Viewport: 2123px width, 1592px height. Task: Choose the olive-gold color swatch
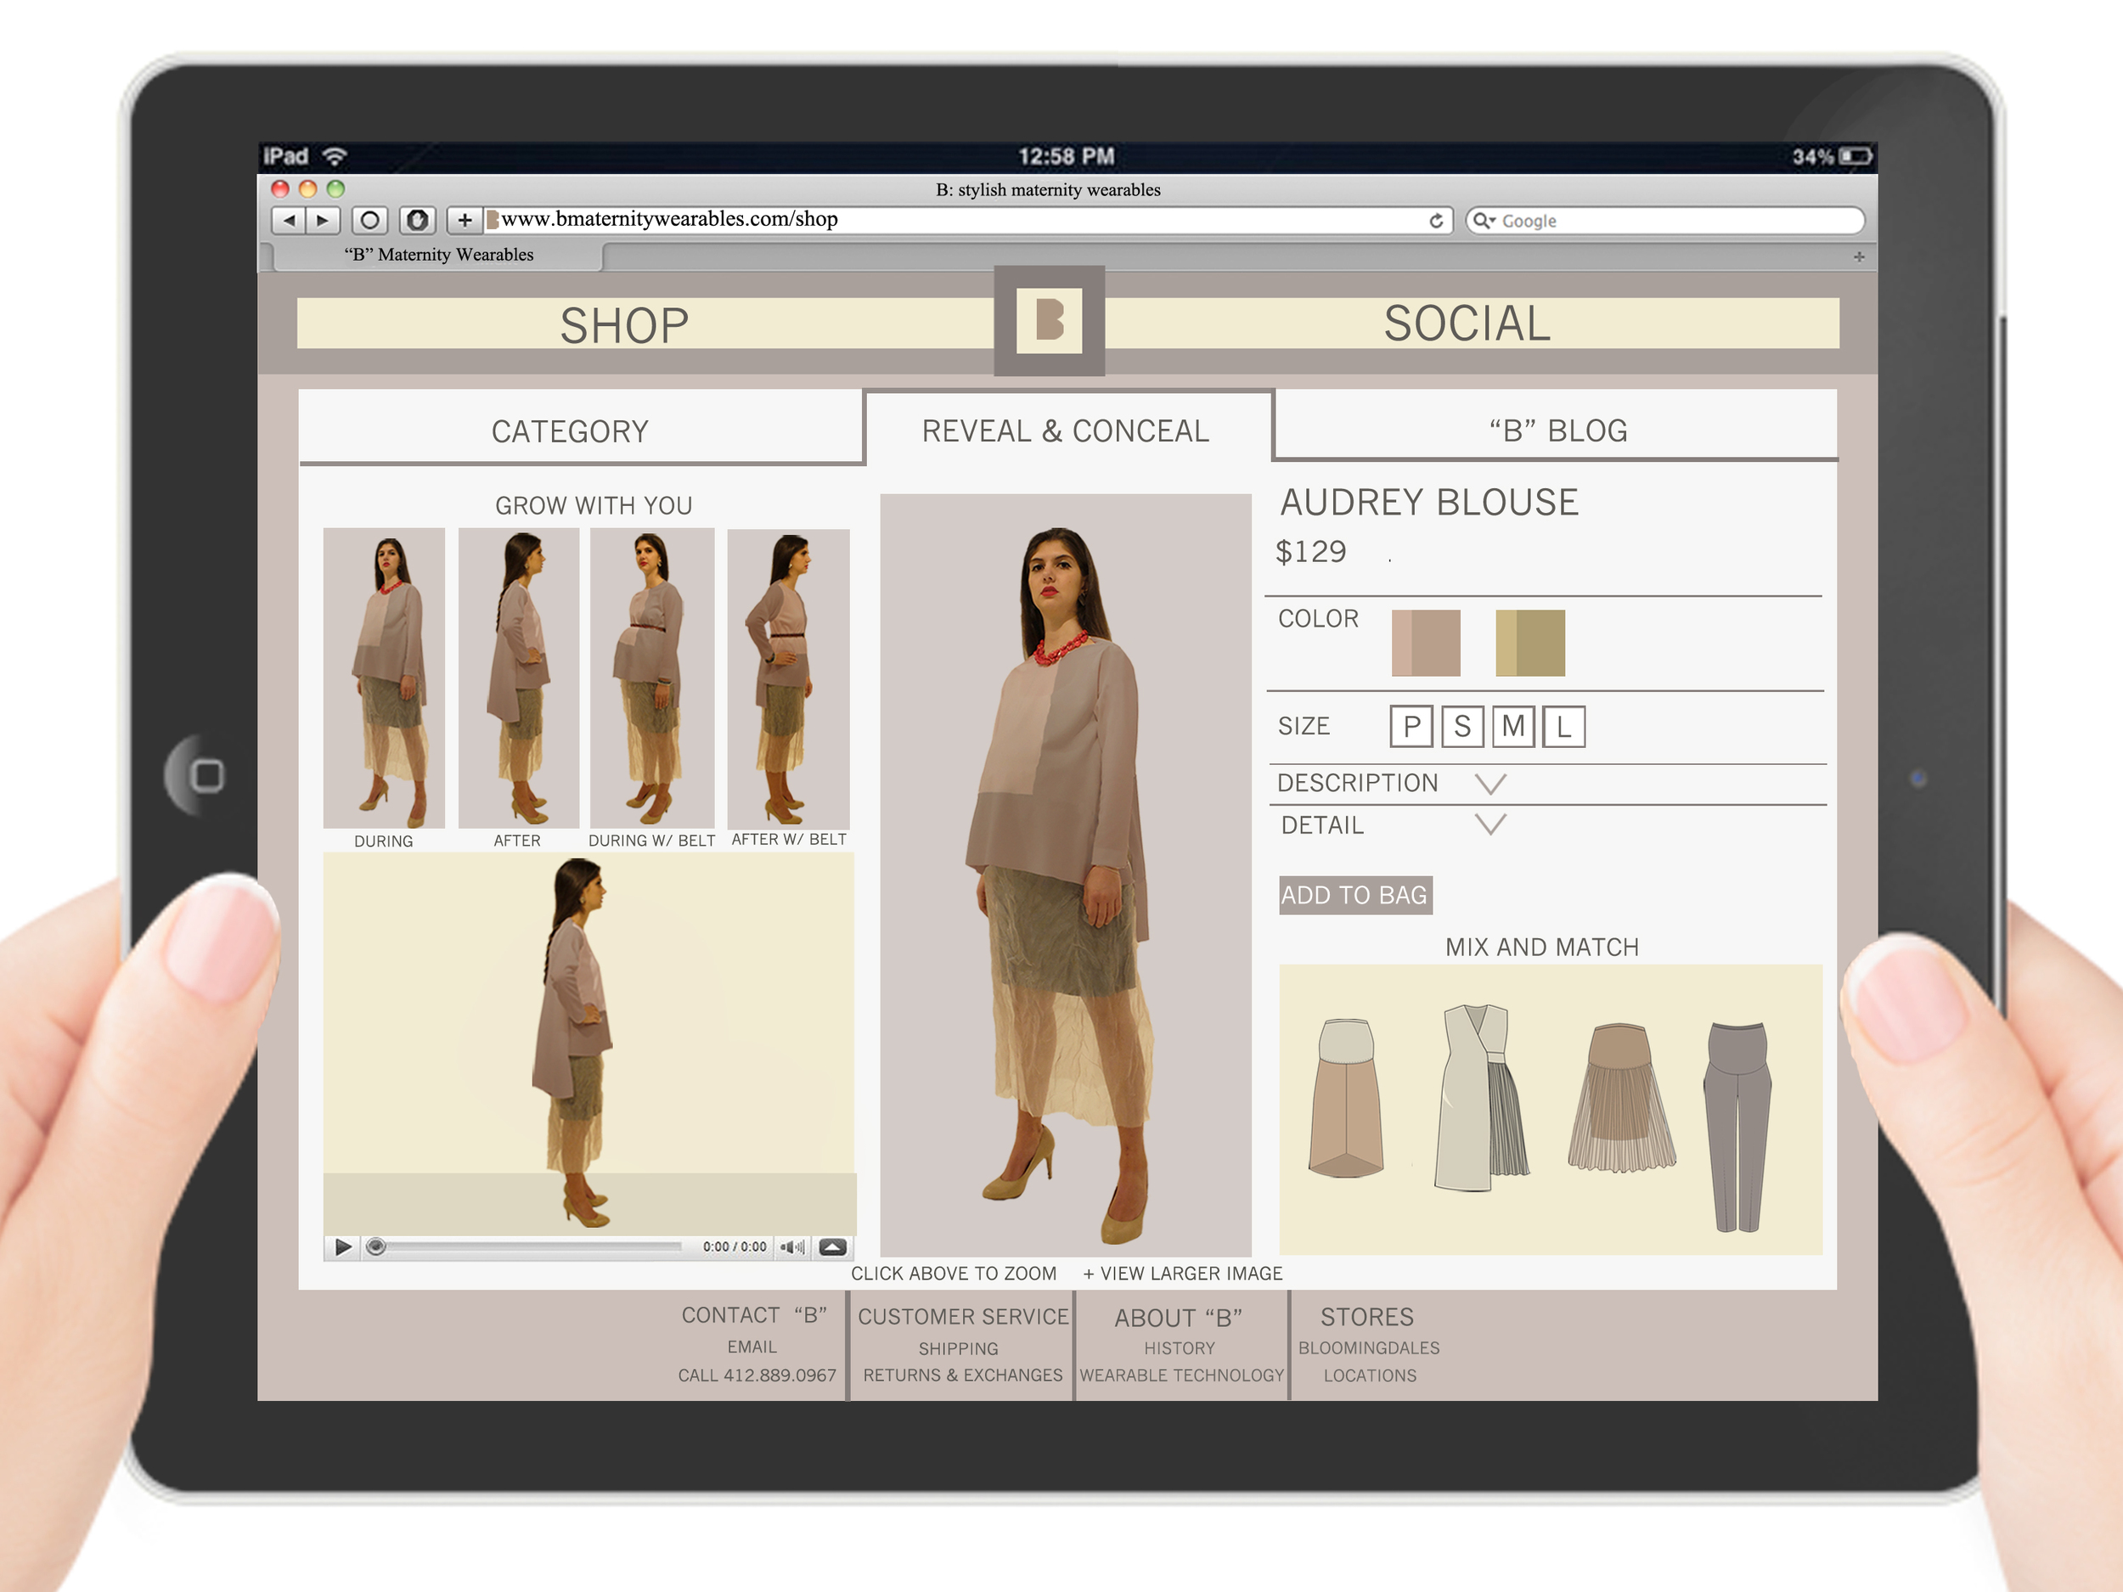pos(1530,643)
